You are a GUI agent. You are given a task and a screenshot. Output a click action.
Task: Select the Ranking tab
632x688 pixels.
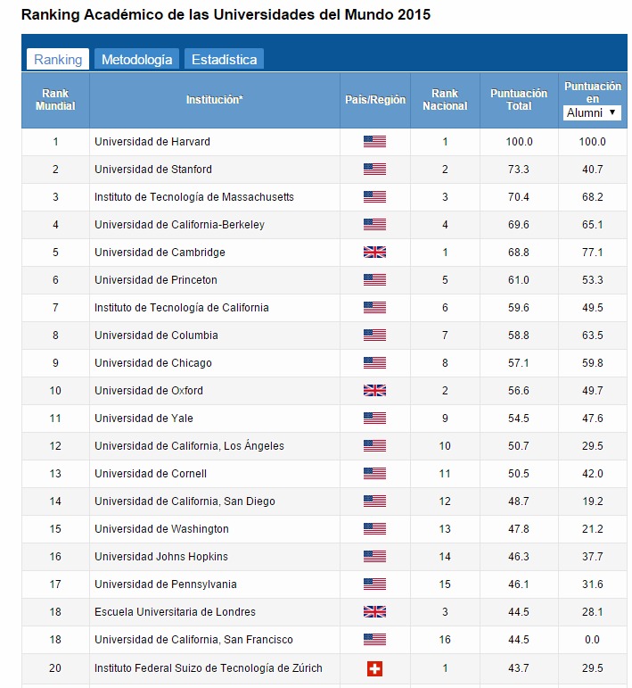click(x=58, y=60)
